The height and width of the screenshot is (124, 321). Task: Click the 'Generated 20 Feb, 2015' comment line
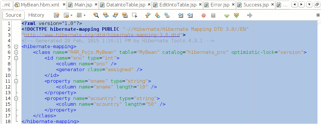118,41
